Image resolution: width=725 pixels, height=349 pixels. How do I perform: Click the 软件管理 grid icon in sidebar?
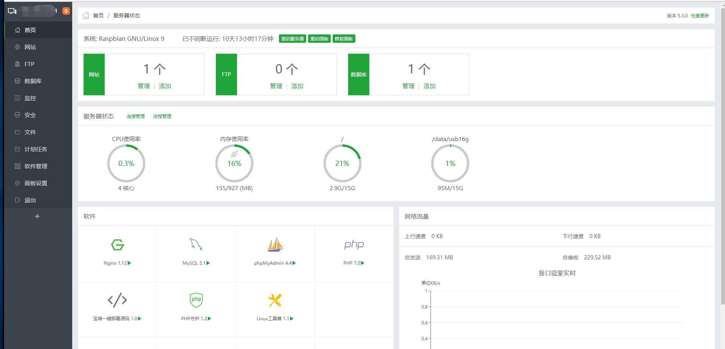tap(17, 166)
